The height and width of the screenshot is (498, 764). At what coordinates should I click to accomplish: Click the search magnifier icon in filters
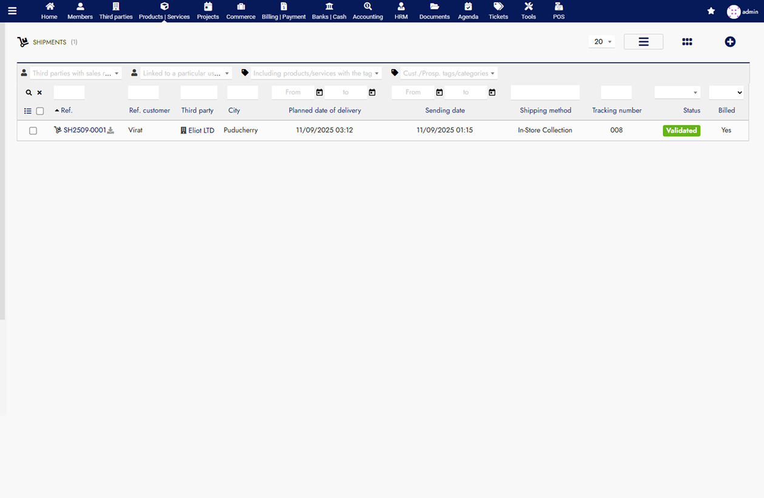(28, 93)
